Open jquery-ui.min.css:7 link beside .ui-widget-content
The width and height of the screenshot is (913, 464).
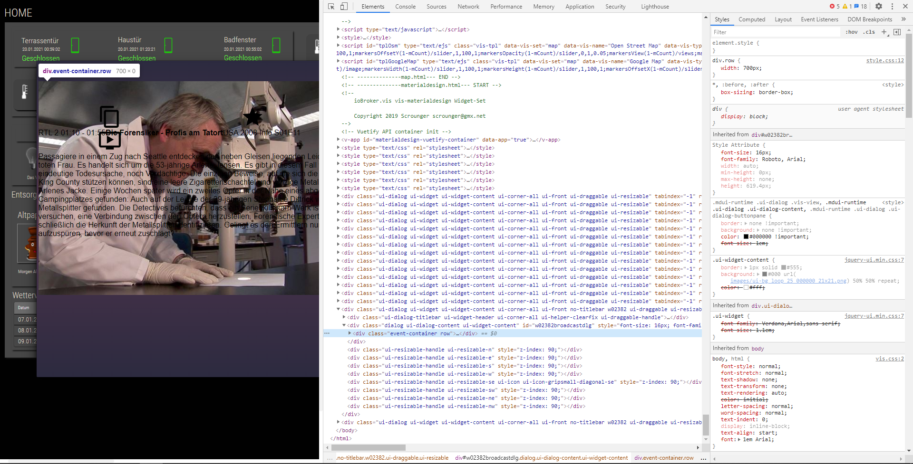pyautogui.click(x=874, y=260)
